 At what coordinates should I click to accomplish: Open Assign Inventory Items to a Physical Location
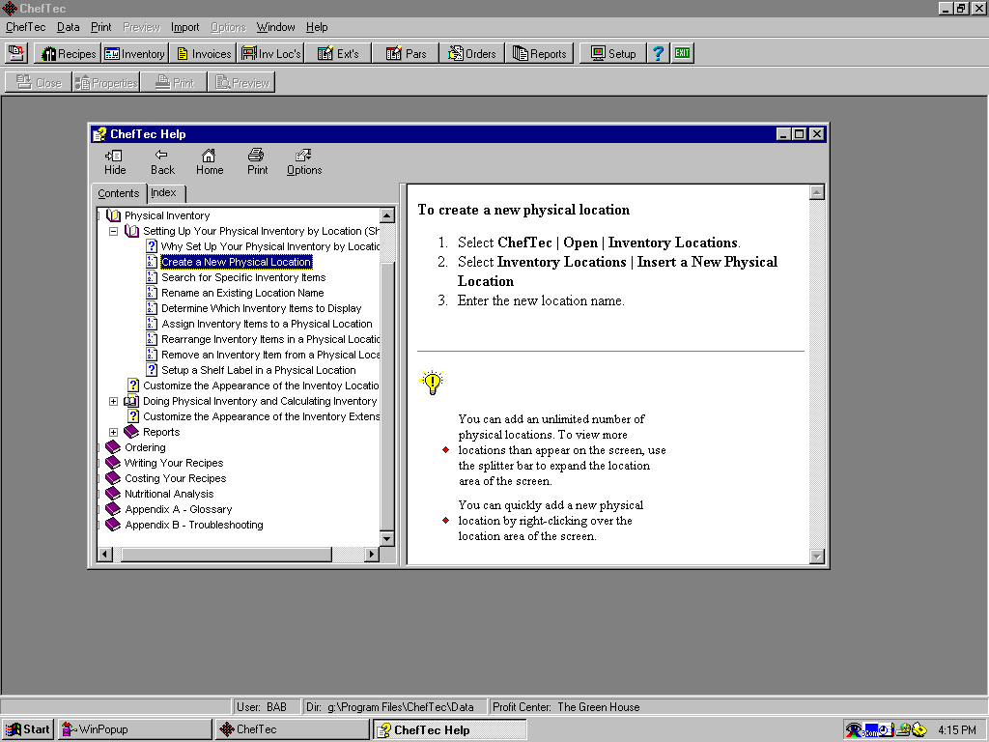pyautogui.click(x=267, y=324)
